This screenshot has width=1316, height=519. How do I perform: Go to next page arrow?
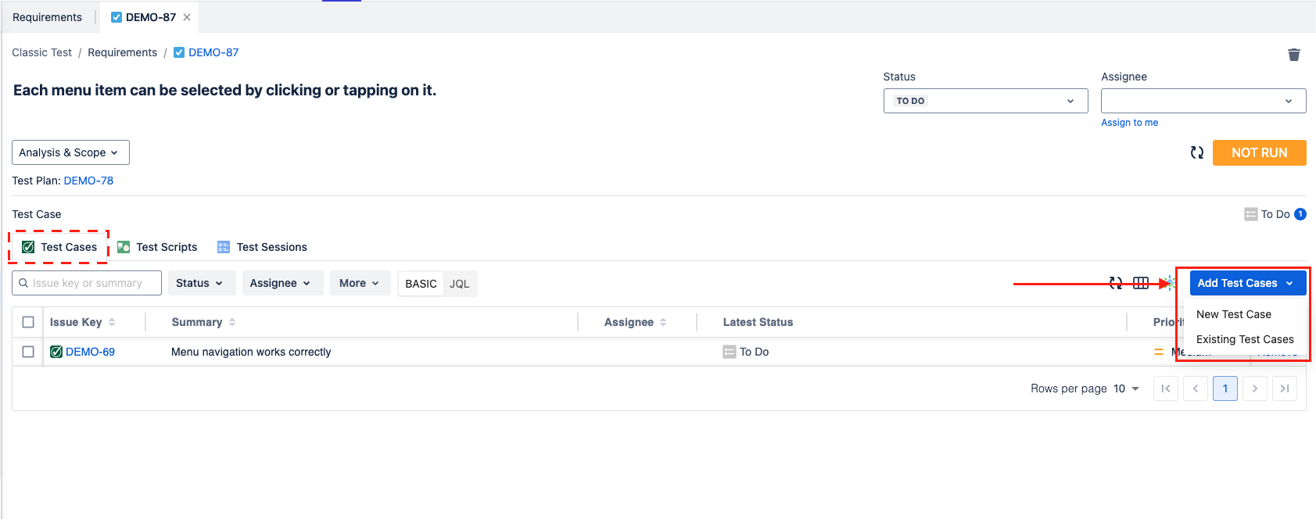1254,388
